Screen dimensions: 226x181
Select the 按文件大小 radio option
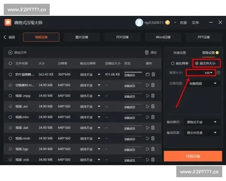197,63
